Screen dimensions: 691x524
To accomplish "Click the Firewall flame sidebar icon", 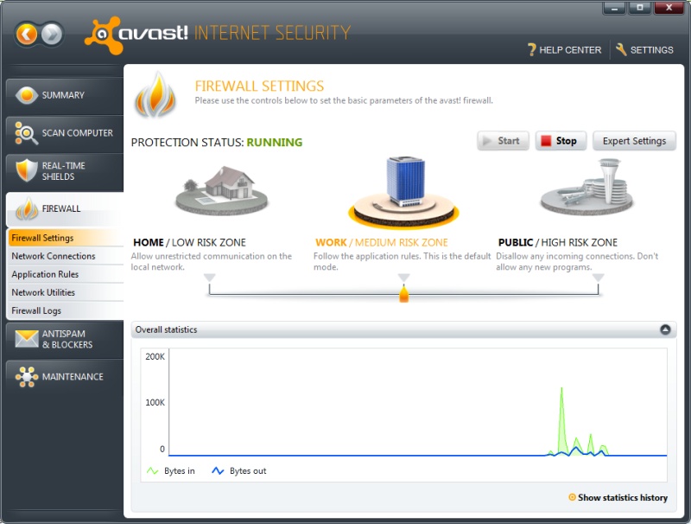I will 27,209.
